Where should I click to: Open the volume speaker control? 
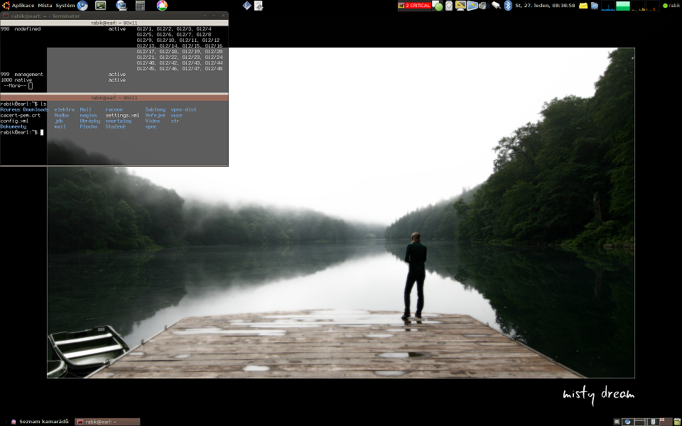click(484, 6)
